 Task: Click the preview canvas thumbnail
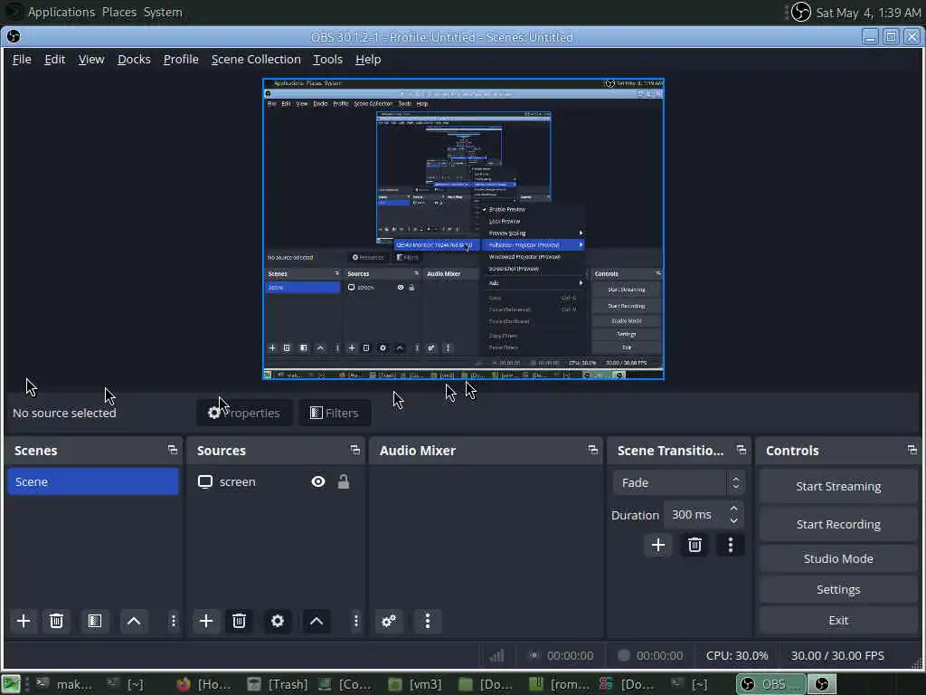pos(464,229)
